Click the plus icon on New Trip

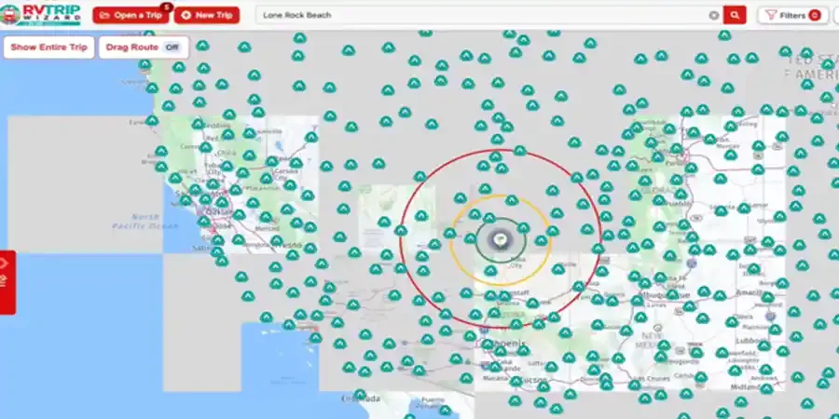click(x=186, y=15)
